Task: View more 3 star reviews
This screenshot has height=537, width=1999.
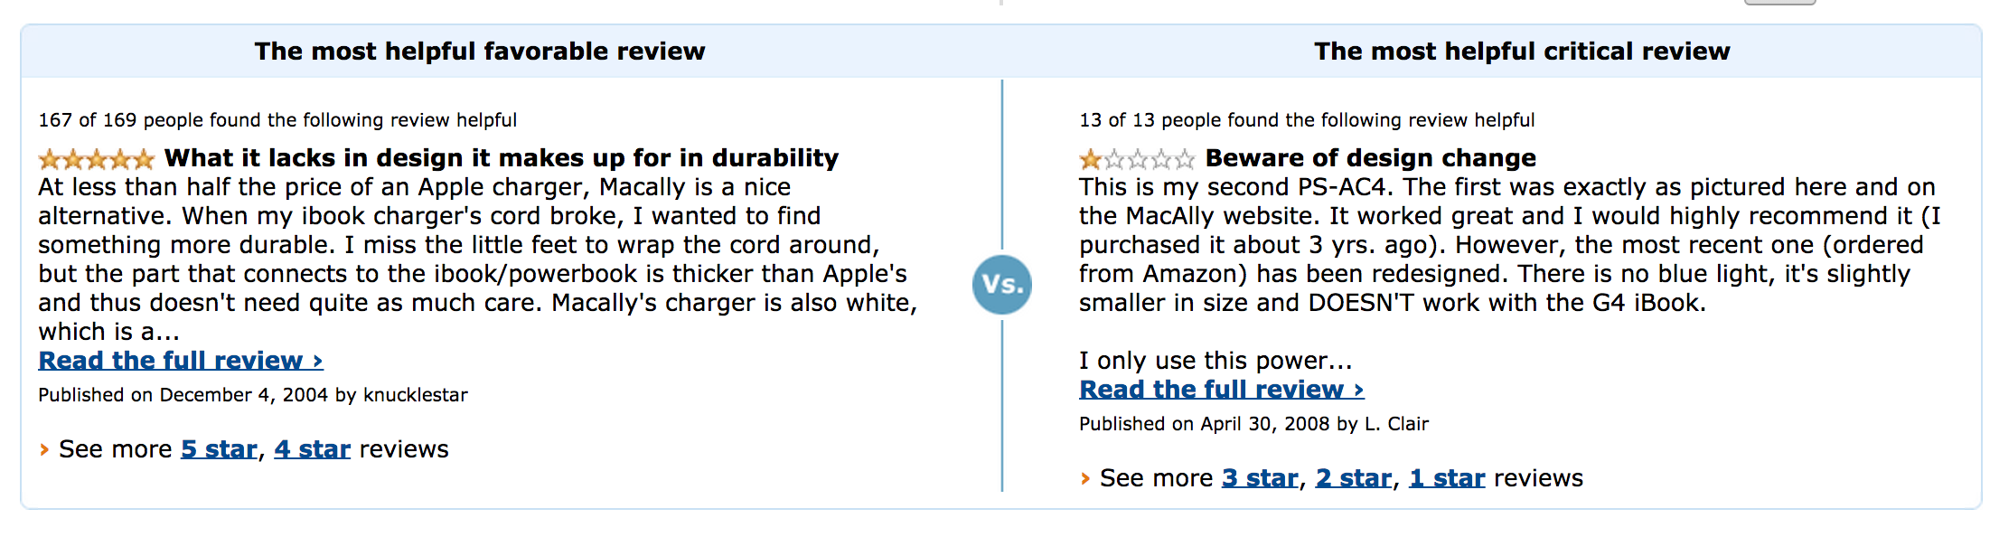Action: click(1260, 478)
